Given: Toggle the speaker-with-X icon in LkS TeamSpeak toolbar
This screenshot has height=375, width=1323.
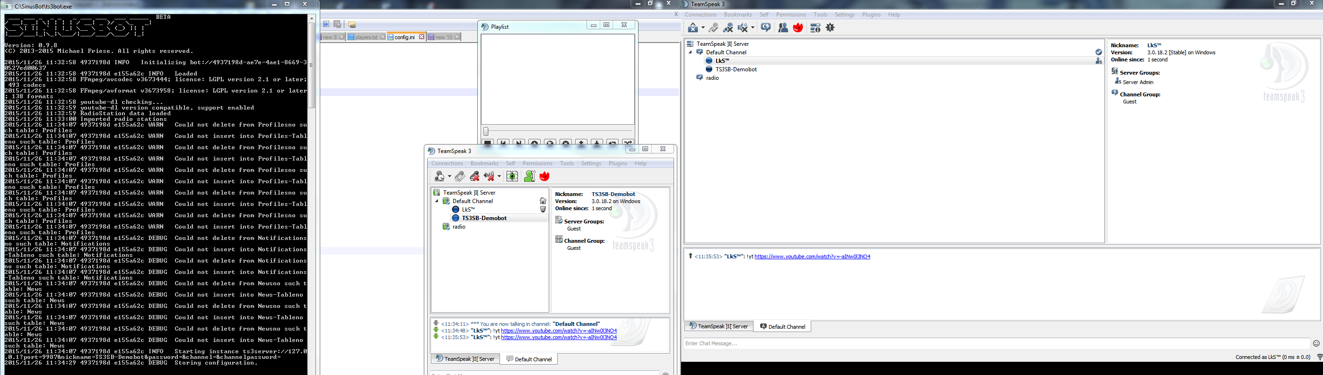Looking at the screenshot, I should click(743, 28).
